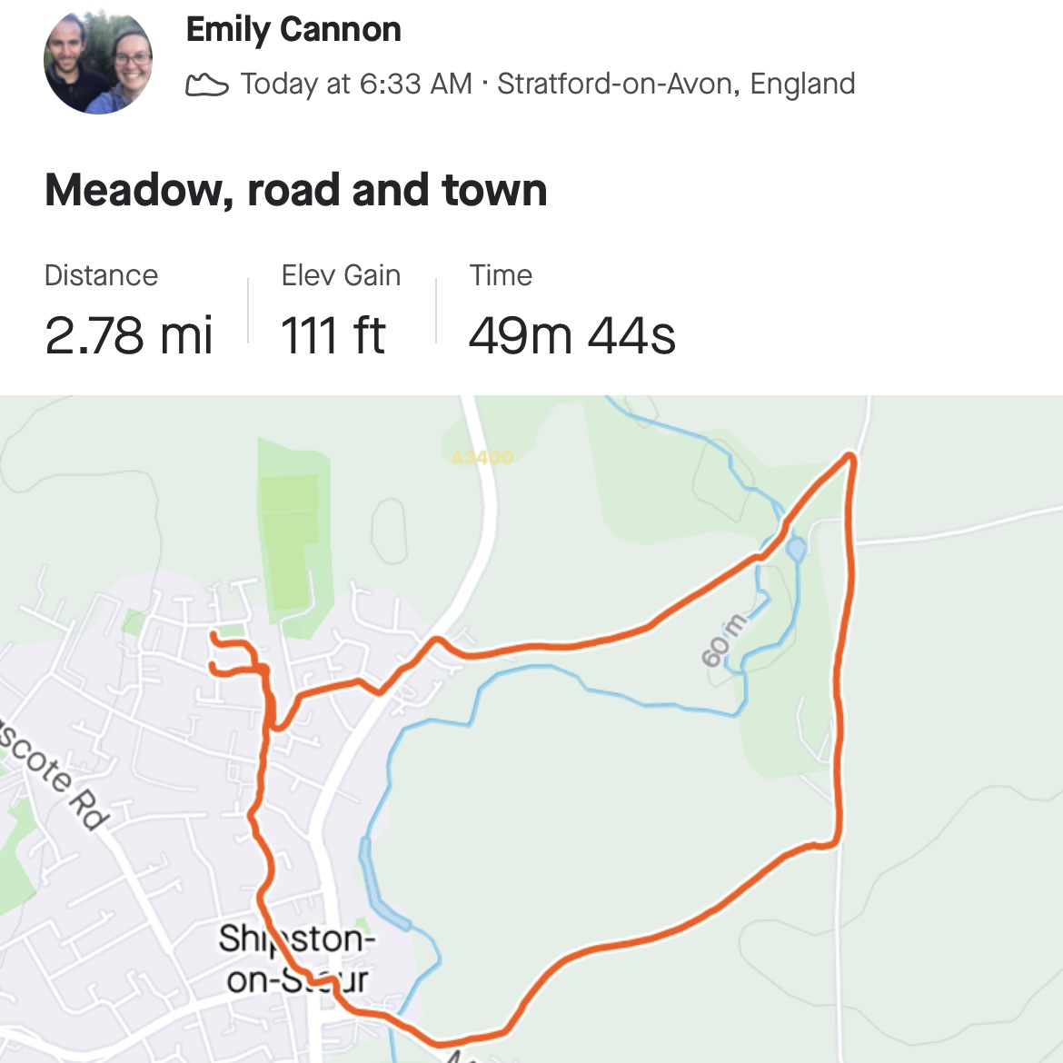Open the Meadow, road and town title
Viewport: 1063px width, 1063px height.
296,191
